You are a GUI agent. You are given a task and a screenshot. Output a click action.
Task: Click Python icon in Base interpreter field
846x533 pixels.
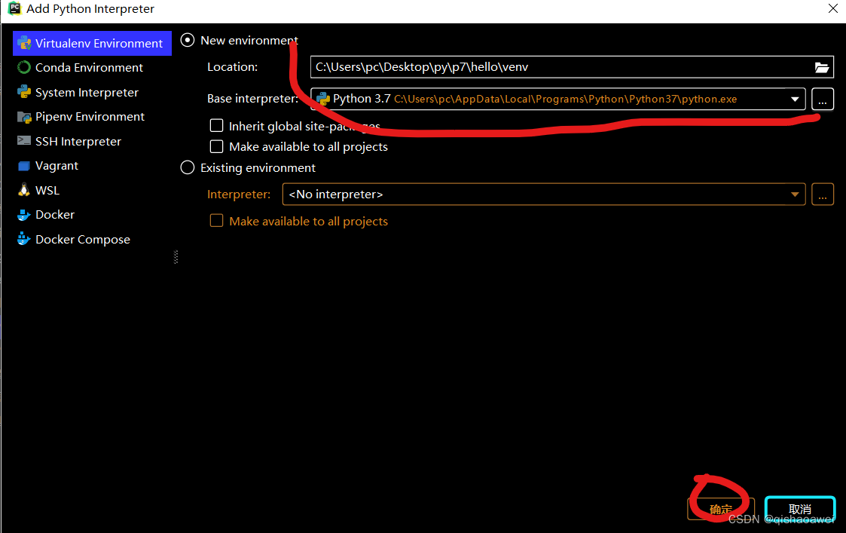pyautogui.click(x=323, y=99)
